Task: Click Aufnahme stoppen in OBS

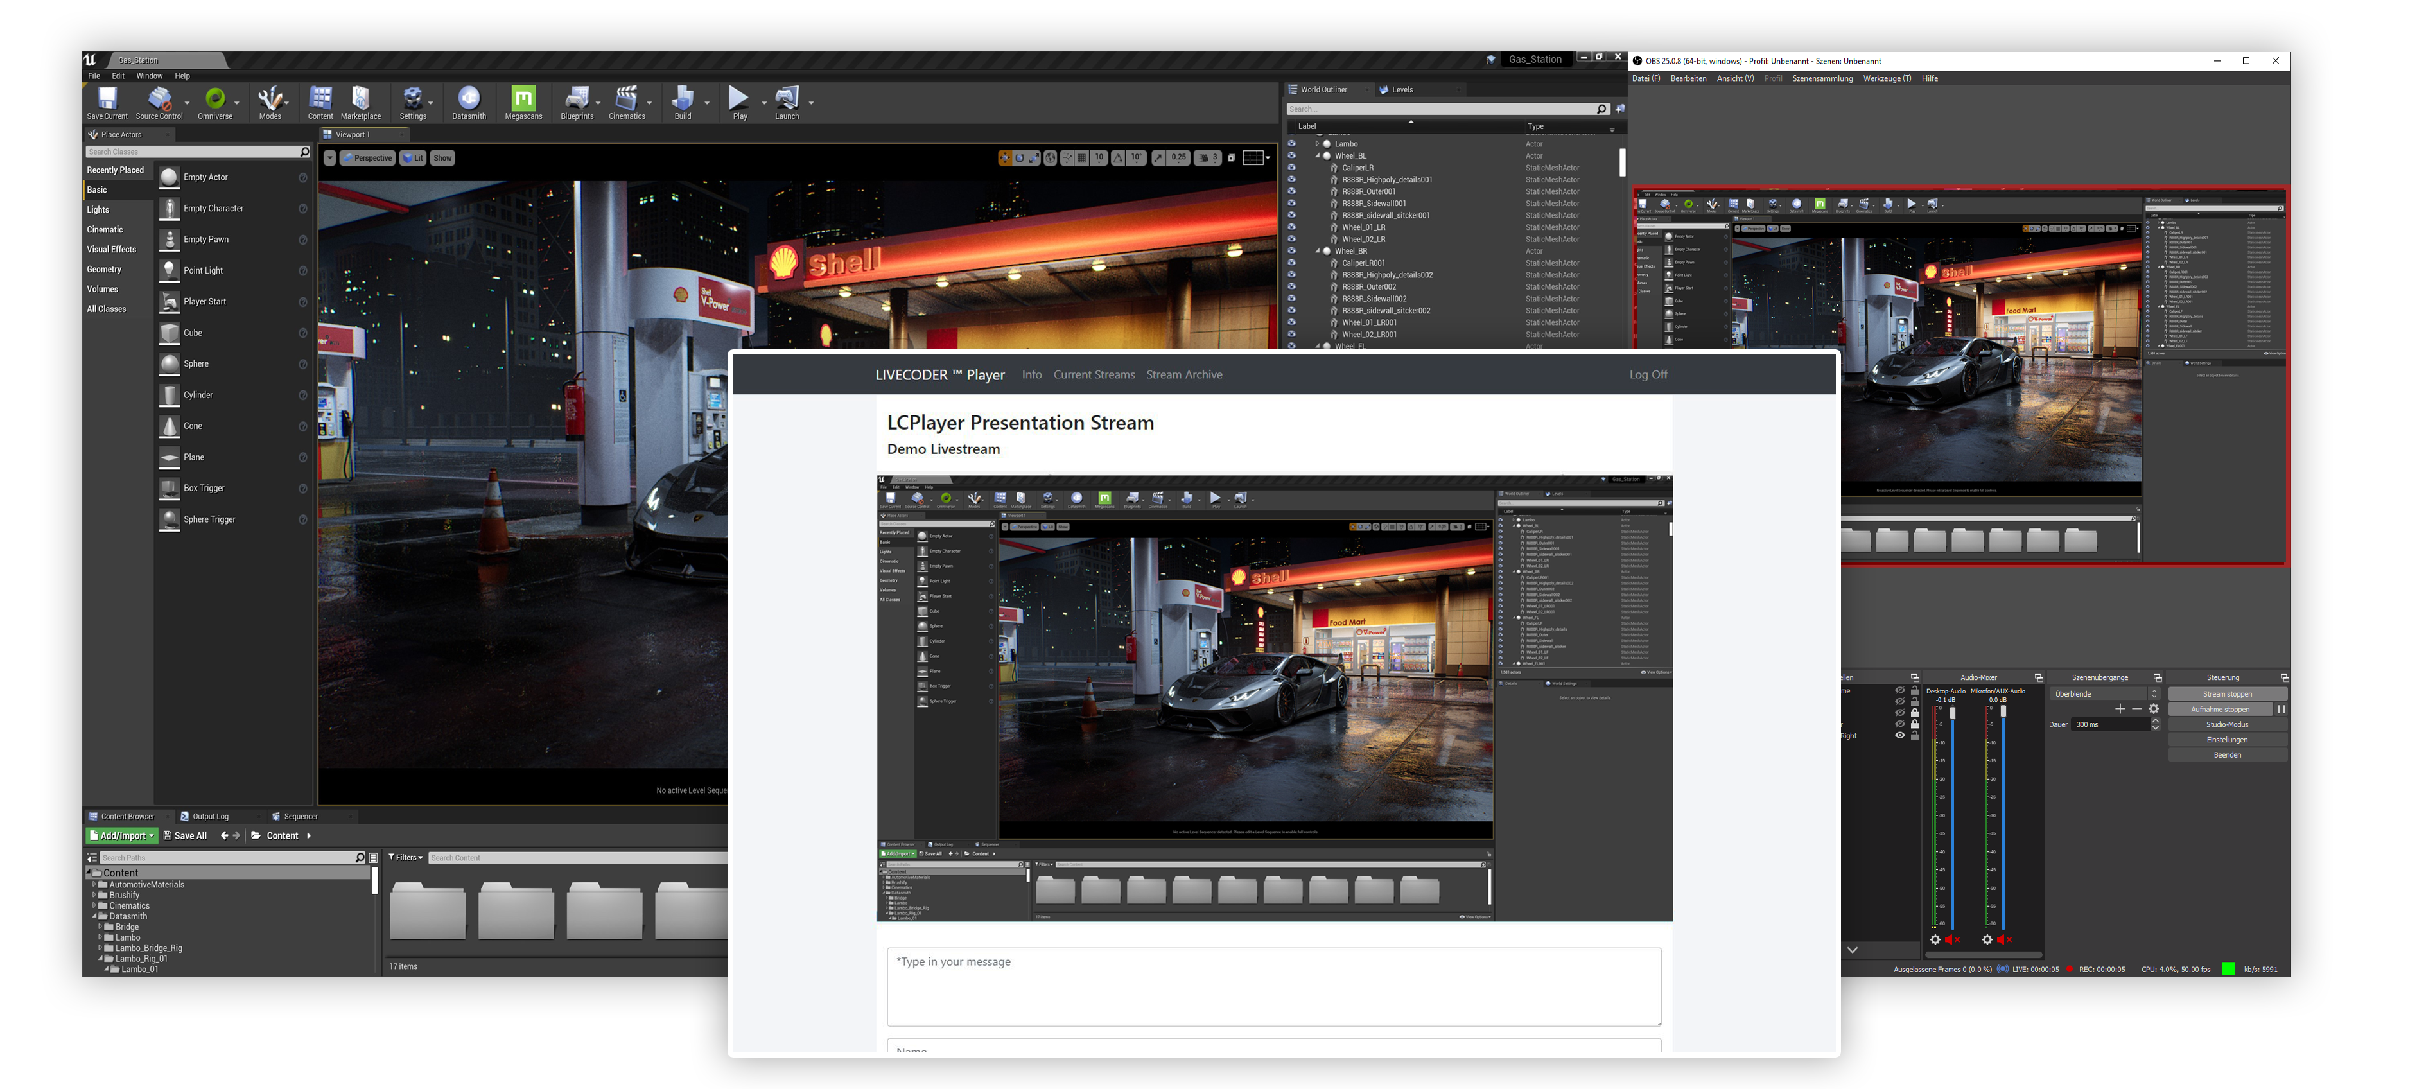Action: (x=2220, y=709)
